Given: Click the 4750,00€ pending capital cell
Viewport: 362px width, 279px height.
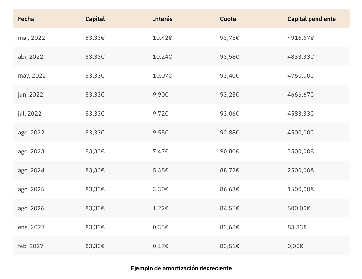Looking at the screenshot, I should [x=300, y=76].
